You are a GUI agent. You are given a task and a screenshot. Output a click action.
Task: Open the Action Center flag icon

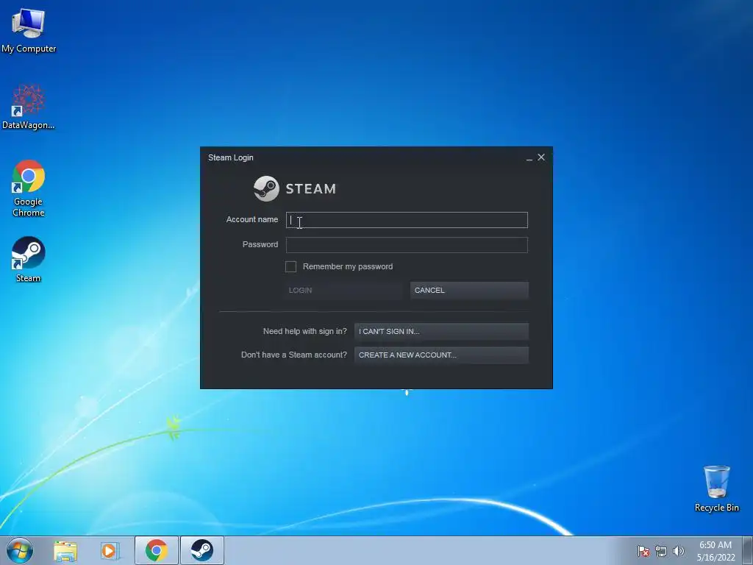pos(643,551)
